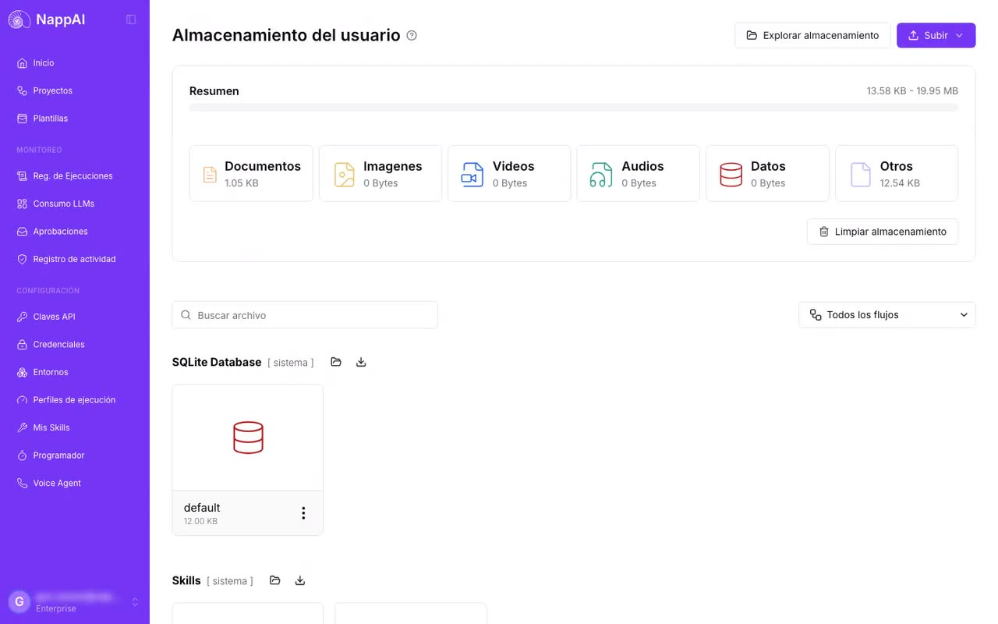This screenshot has width=998, height=624.
Task: Click the storage usage progress bar
Action: coord(574,108)
